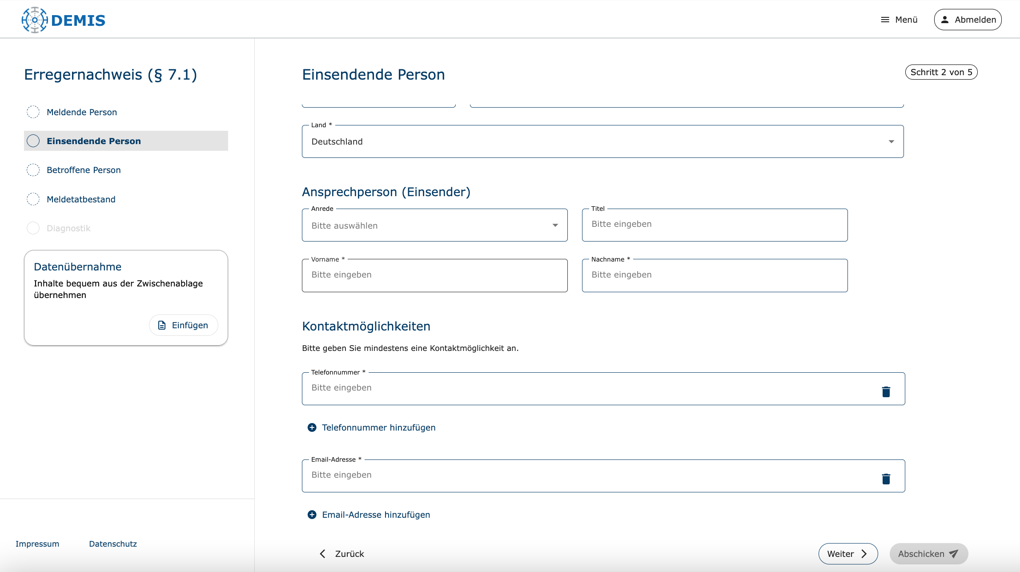Click plus icon to add Telefonnummer
The width and height of the screenshot is (1020, 572).
[x=312, y=427]
